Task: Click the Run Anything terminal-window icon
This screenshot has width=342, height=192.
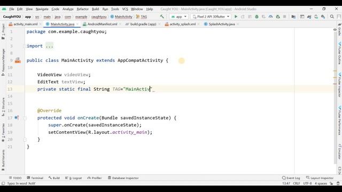Action: 302,17
